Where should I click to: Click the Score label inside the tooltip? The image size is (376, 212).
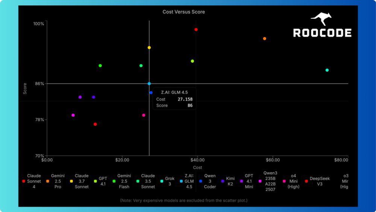click(162, 105)
